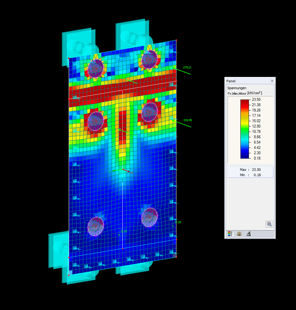The width and height of the screenshot is (296, 310).
Task: Select the Panel title bar text
Action: tap(231, 81)
